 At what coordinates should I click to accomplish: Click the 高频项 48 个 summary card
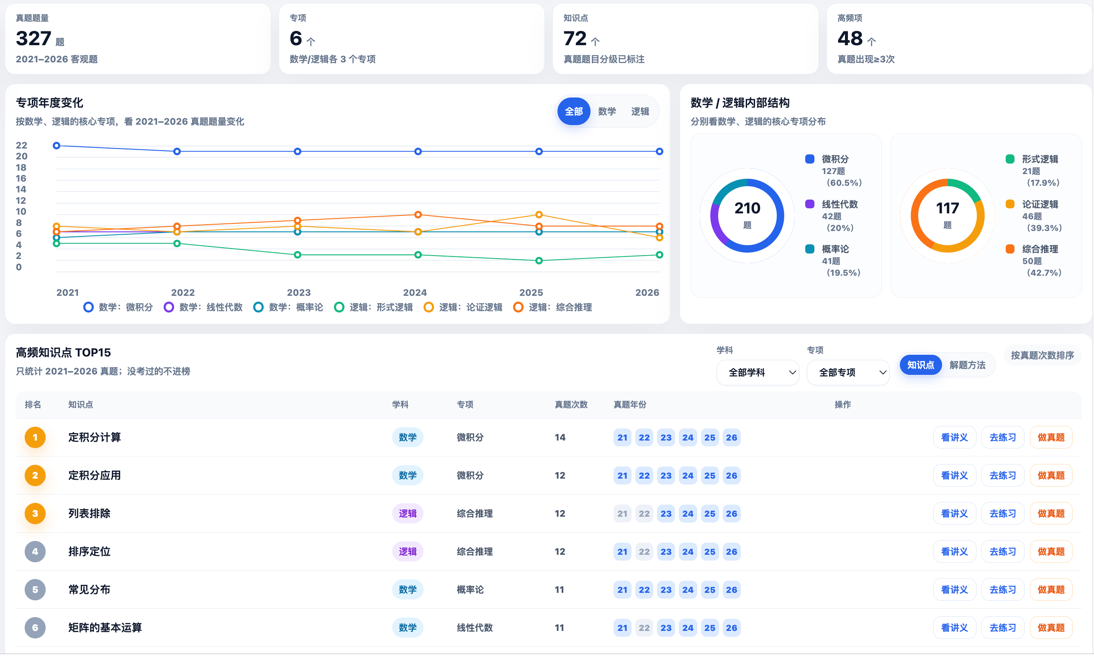[960, 39]
